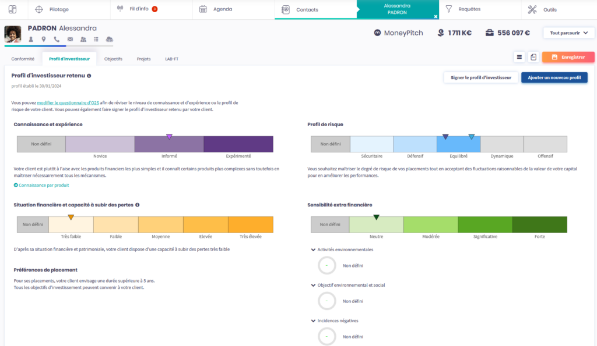
Task: Click the phone icon under Padron's name
Action: (x=57, y=40)
